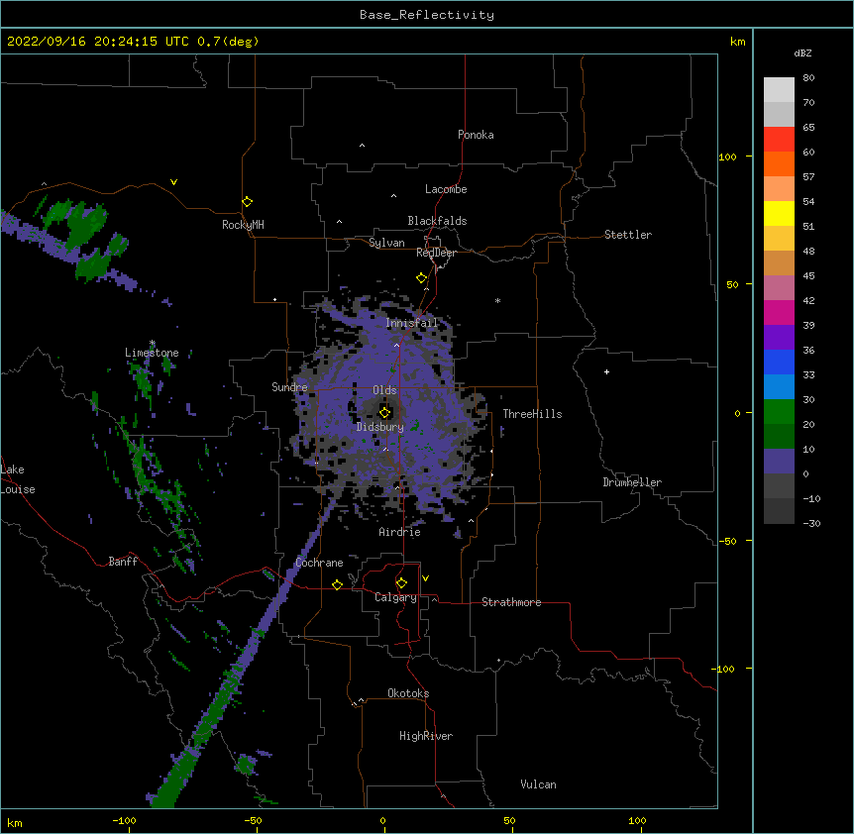
Task: Click the HighRiver label
Action: click(426, 736)
